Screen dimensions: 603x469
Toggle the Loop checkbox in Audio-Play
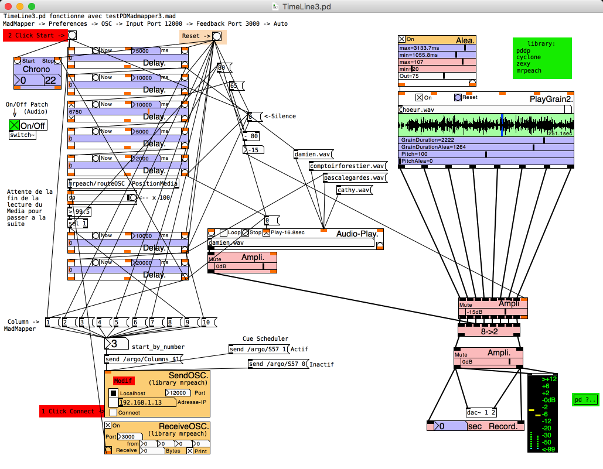pyautogui.click(x=223, y=232)
